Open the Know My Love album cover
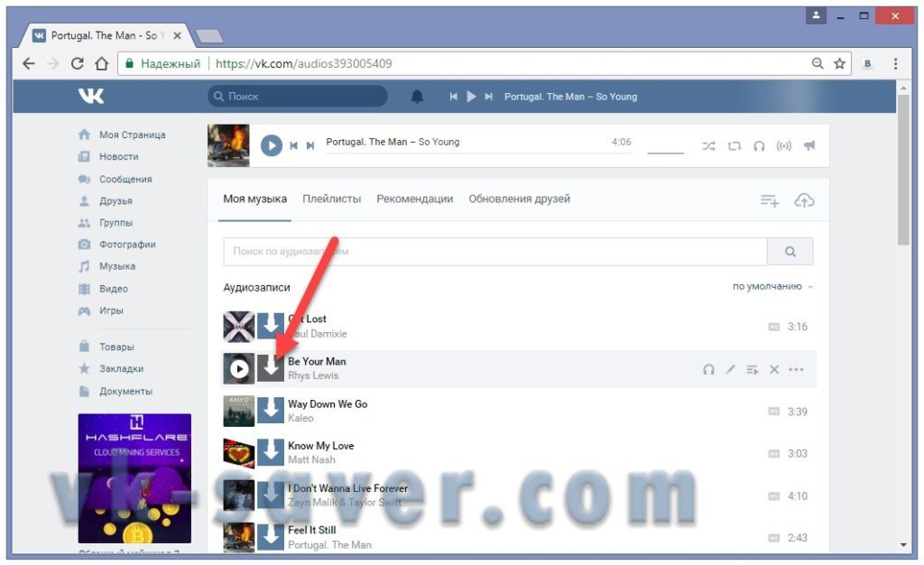 [238, 453]
